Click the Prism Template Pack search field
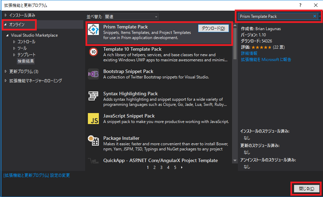This screenshot has width=323, height=197. click(275, 16)
